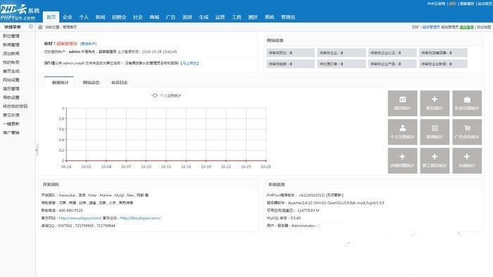Screen dimensions: 493x277
Task: Click the 更换账户 link beside the greeting
Action: (x=88, y=44)
